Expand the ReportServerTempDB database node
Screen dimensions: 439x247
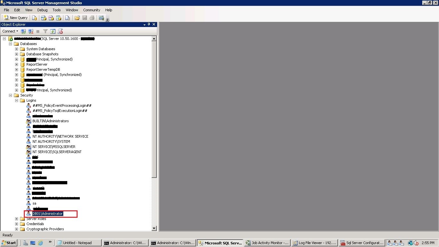(16, 69)
